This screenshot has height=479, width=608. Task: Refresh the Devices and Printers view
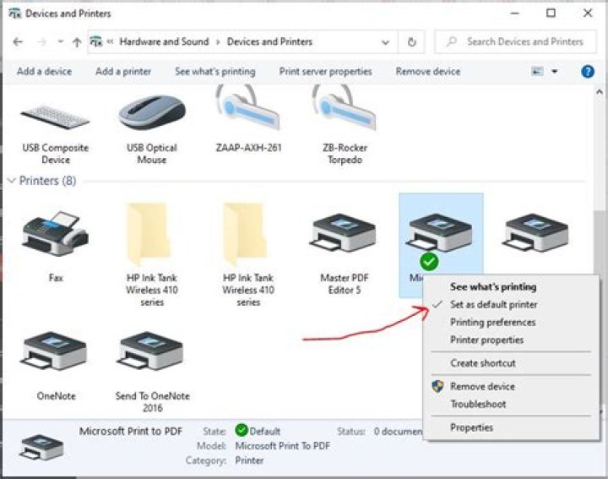pos(412,41)
